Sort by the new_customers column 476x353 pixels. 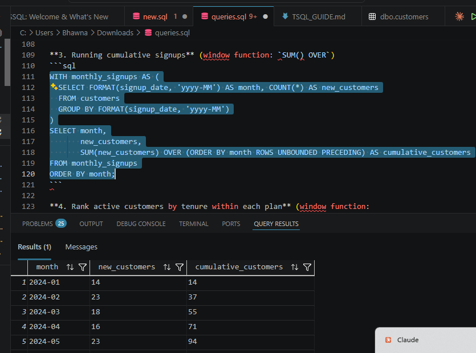167,267
